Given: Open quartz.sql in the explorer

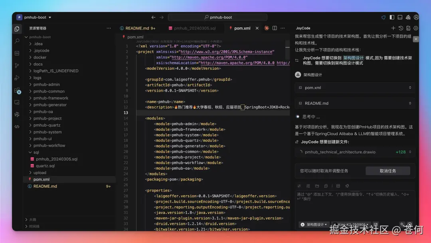Looking at the screenshot, I should (45, 166).
